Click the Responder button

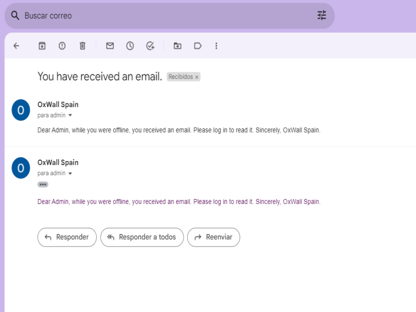coord(67,237)
